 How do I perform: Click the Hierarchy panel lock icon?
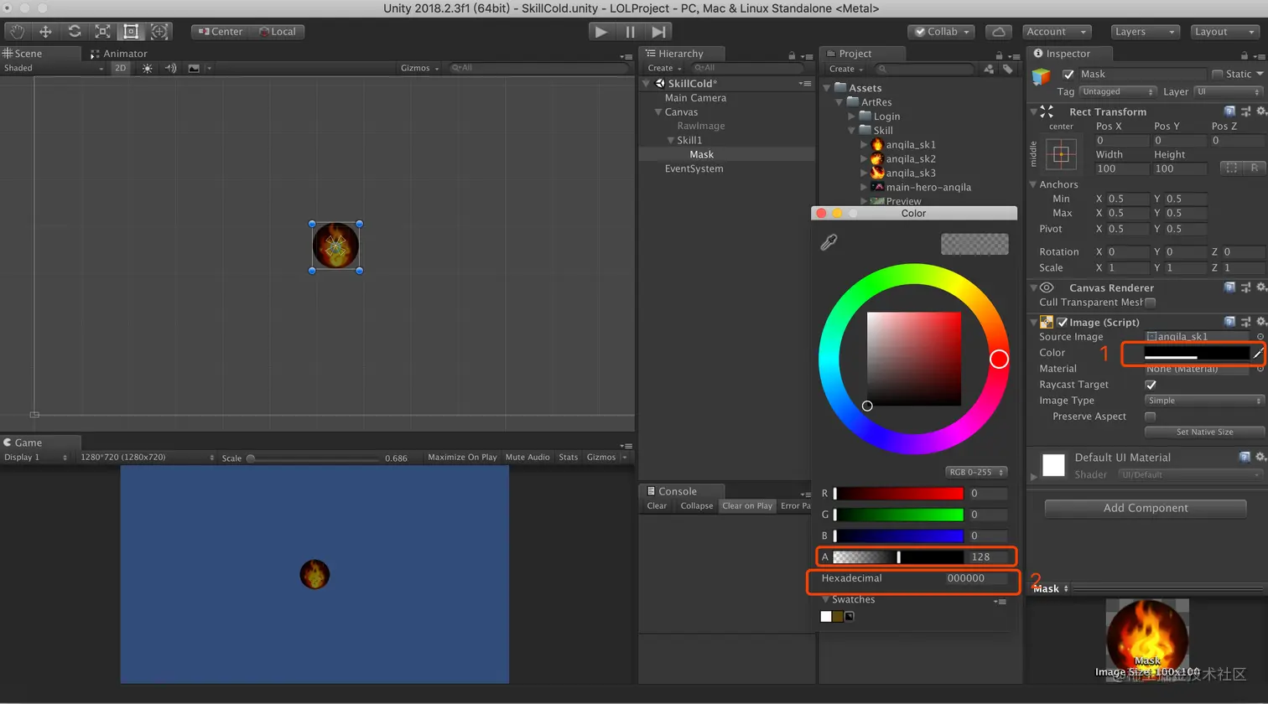click(x=791, y=55)
